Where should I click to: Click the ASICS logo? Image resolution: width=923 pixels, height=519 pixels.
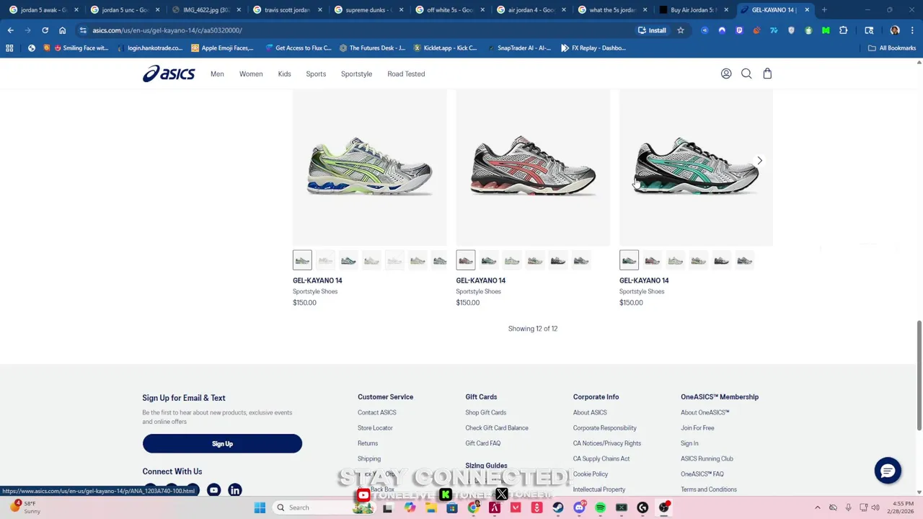pyautogui.click(x=169, y=74)
